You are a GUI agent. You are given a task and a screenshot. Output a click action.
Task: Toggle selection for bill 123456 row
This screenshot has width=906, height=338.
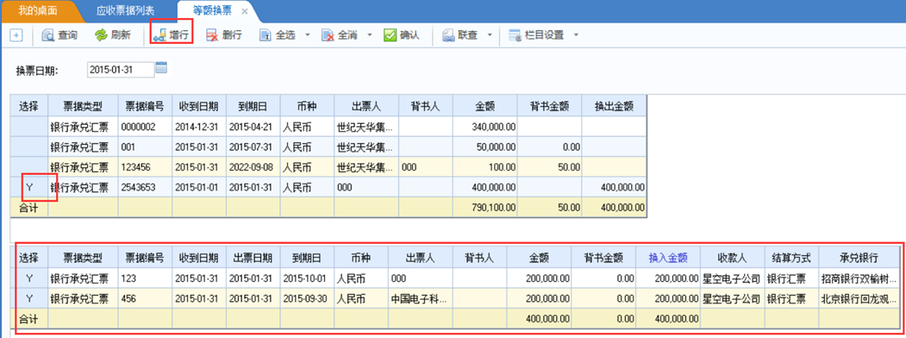pos(29,167)
